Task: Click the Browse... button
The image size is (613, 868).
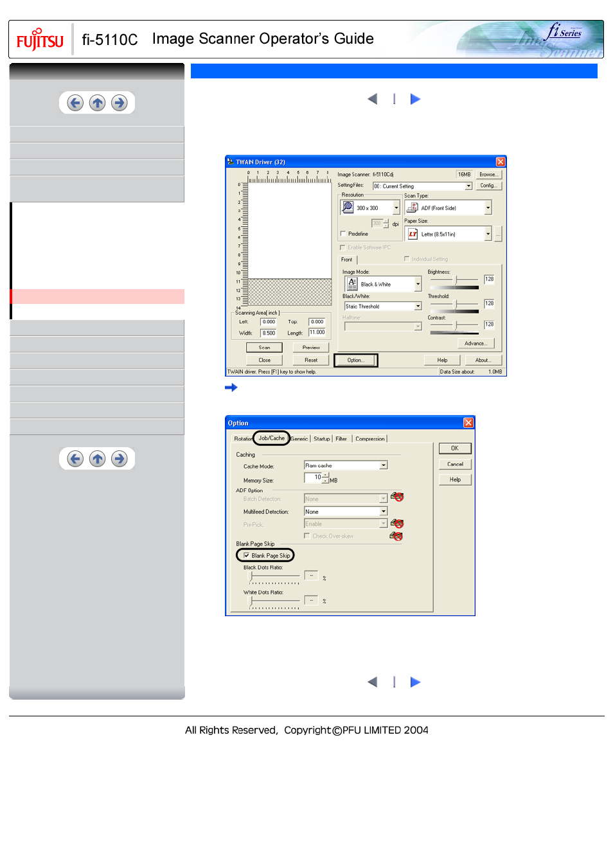Action: point(488,174)
